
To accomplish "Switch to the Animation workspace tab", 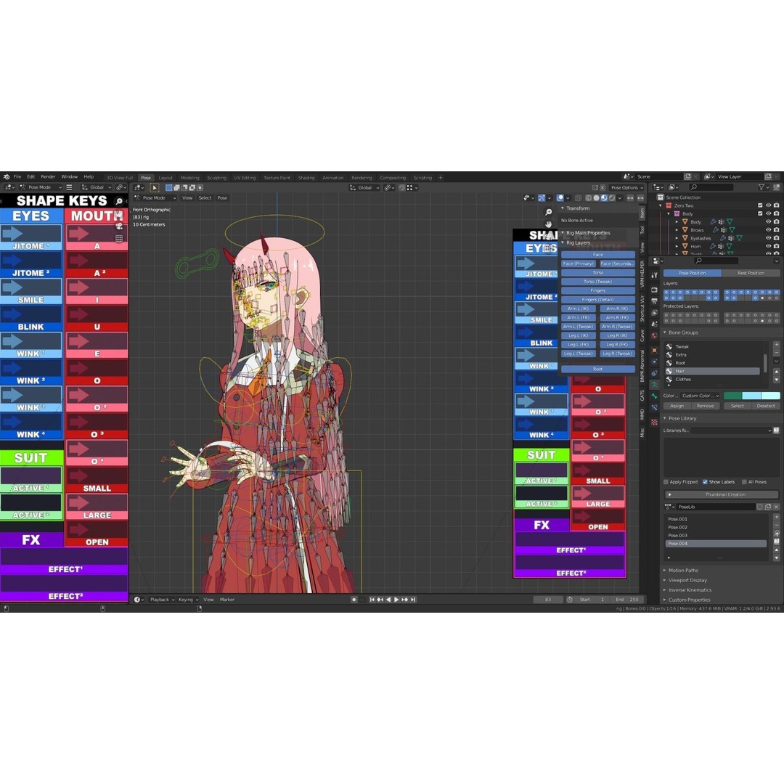I will pyautogui.click(x=333, y=178).
